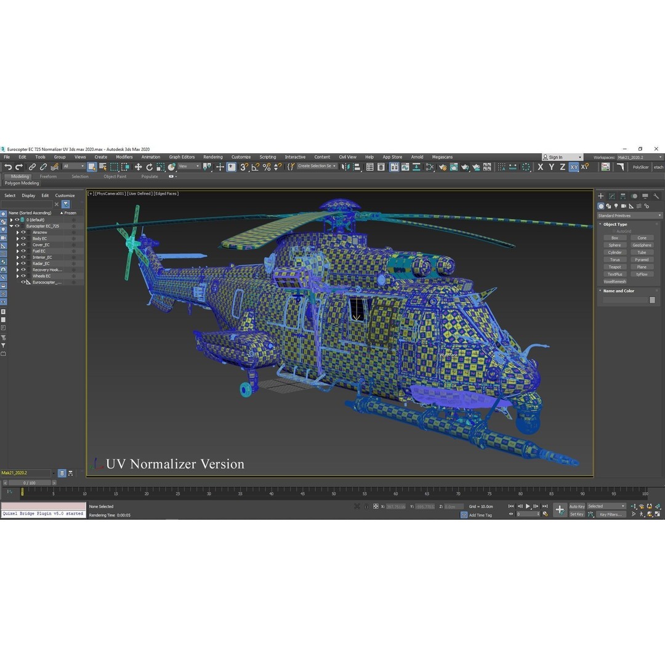
Task: Click the Undo arrow in main toolbar
Action: (8, 167)
